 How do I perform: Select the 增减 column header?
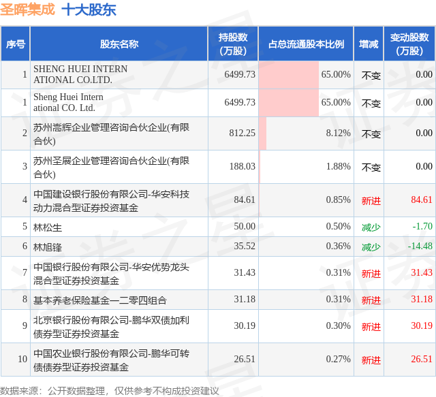point(369,44)
